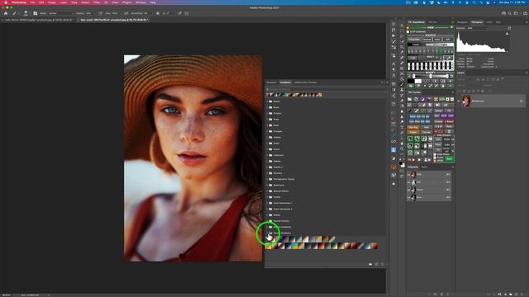Switch to the TK7 Go tab
Image resolution: width=529 pixels, height=297 pixels.
(x=432, y=22)
